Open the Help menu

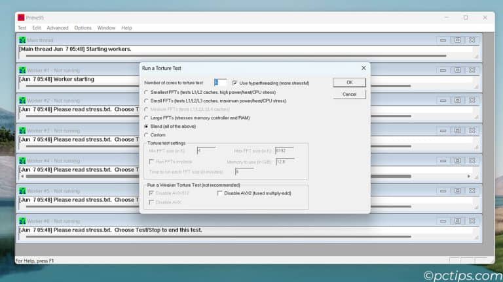coord(126,28)
